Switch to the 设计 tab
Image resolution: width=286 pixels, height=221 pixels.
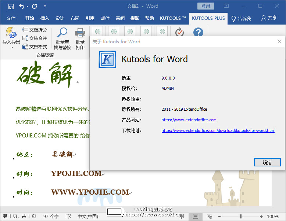point(60,18)
